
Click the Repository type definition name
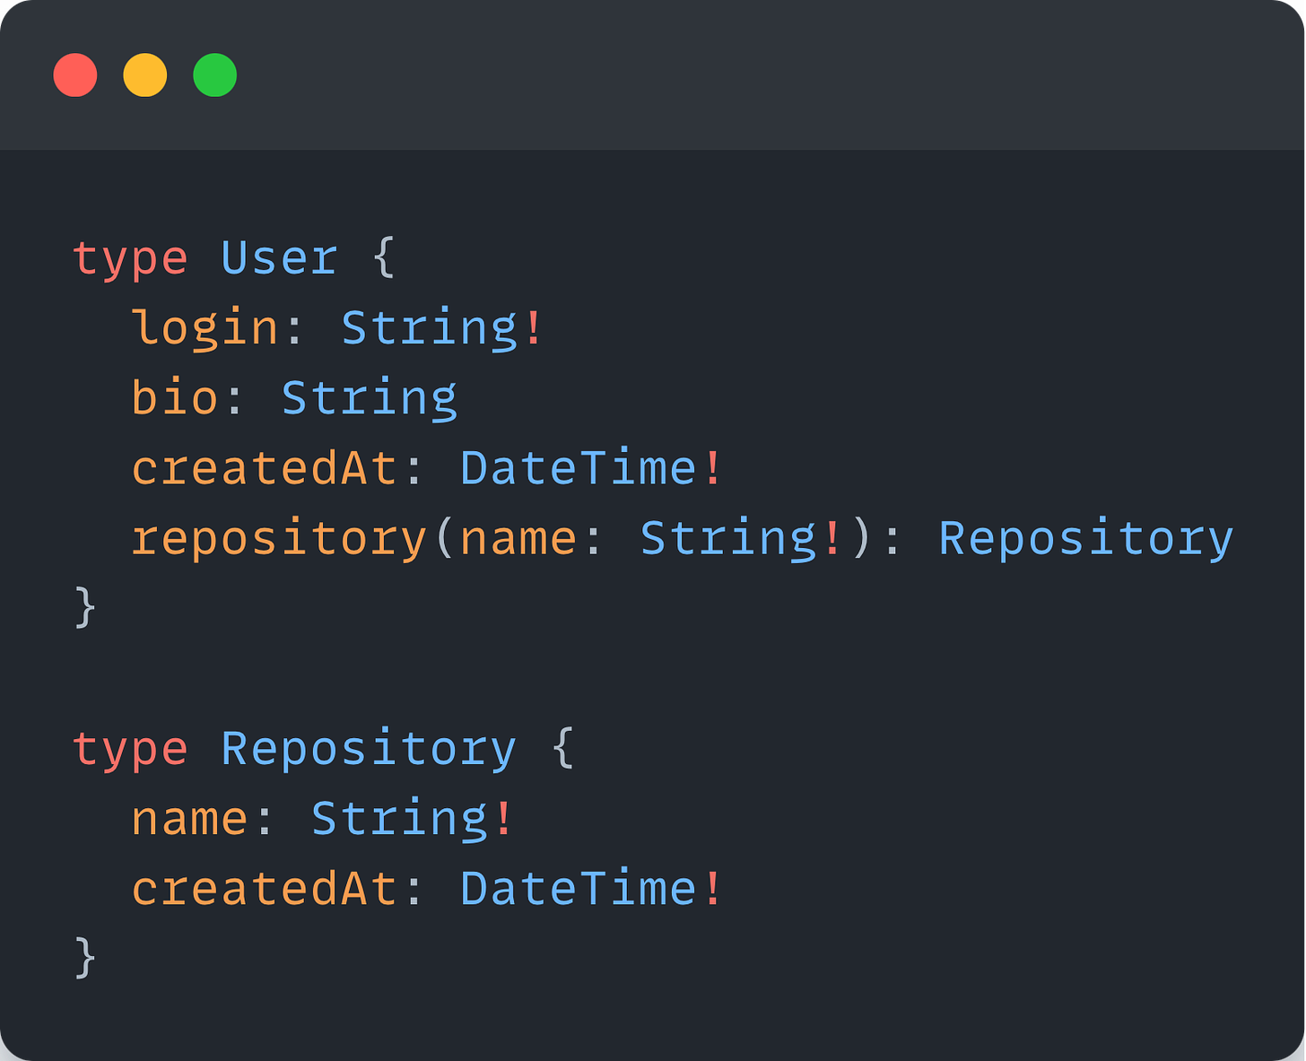(369, 750)
